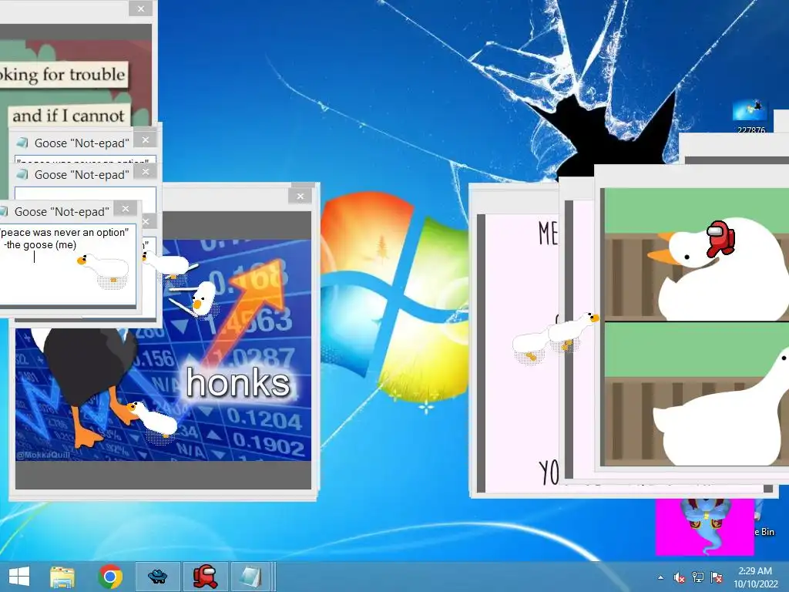Viewport: 789px width, 592px height.
Task: Open the Windows Start menu
Action: pyautogui.click(x=19, y=577)
